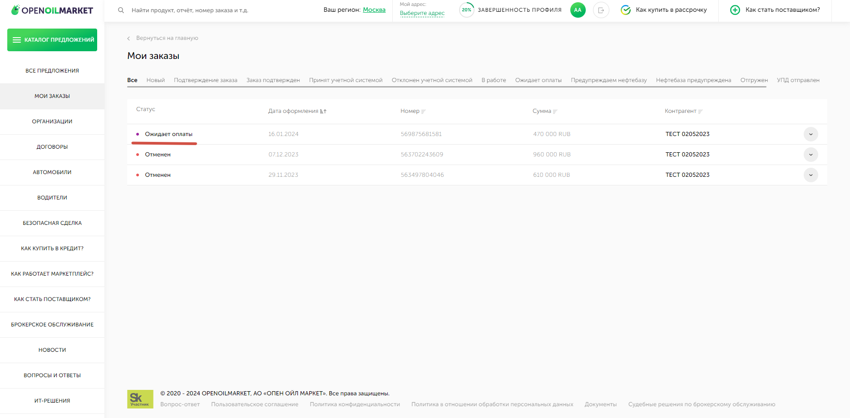Click the 20% profile completeness circle
The height and width of the screenshot is (418, 850).
(467, 10)
